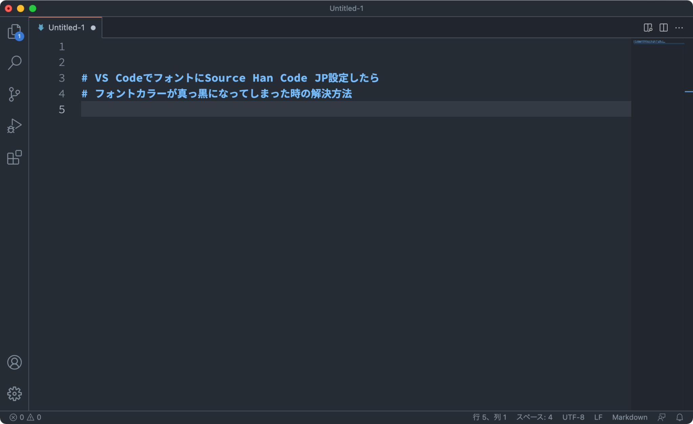Open the notifications bell in the status bar

[x=680, y=417]
